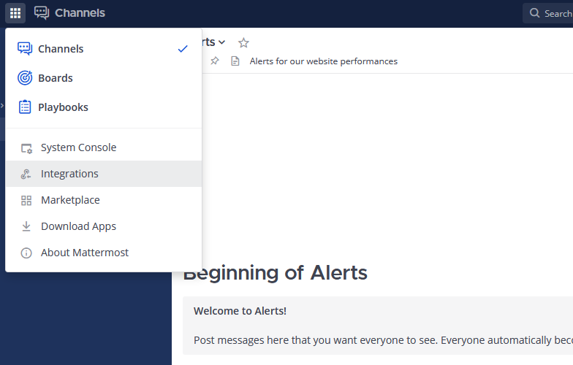
Task: Click header text 'Alerts for our website performances'
Action: pyautogui.click(x=323, y=61)
